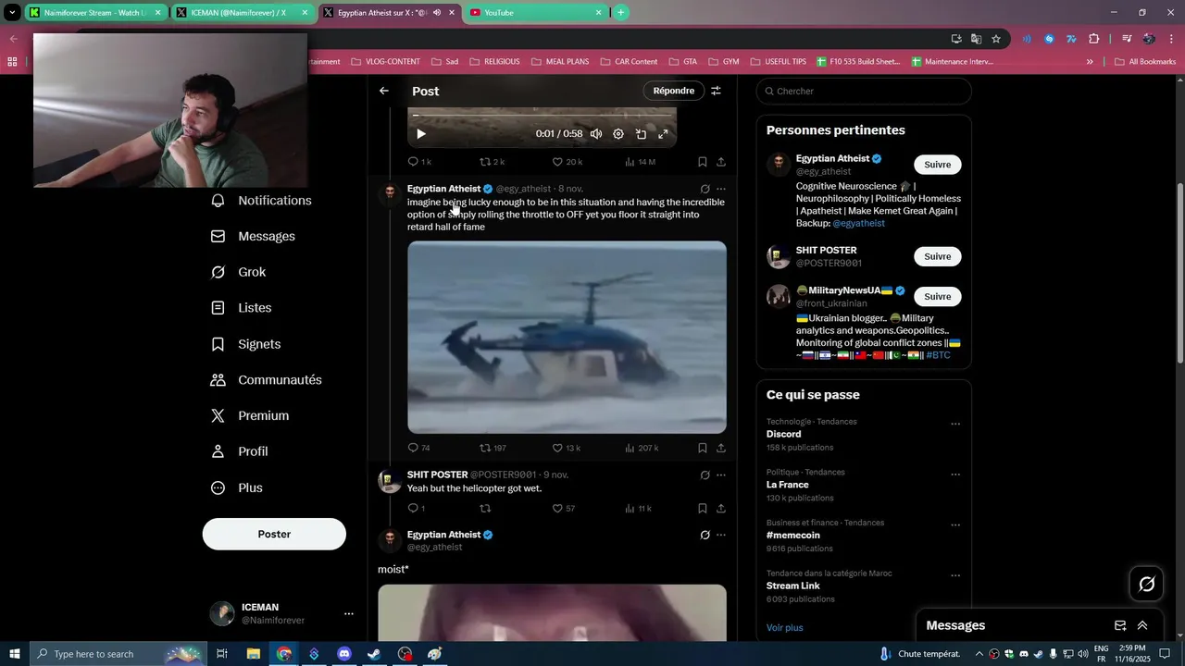Bookmark the helicopter post
Viewport: 1185px width, 666px height.
click(x=703, y=448)
